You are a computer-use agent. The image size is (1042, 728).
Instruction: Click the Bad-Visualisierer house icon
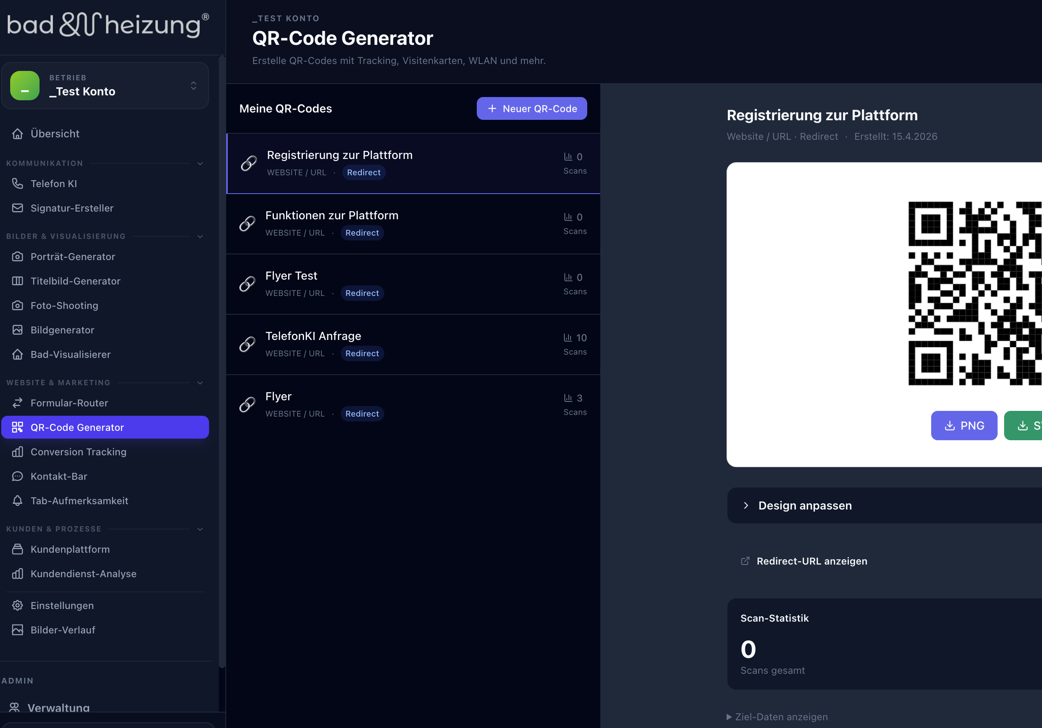(x=17, y=355)
